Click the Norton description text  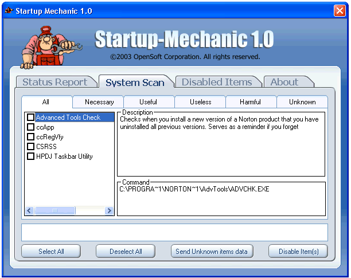tap(219, 123)
